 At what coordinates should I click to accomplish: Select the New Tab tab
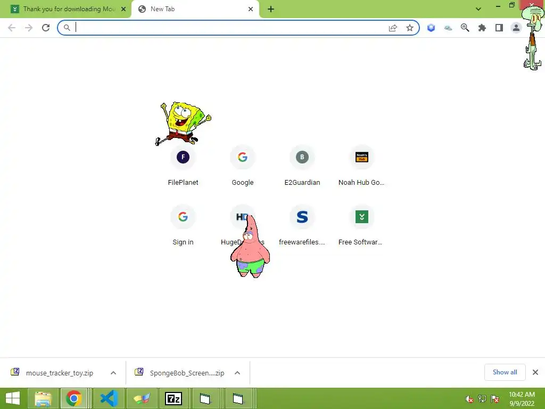[195, 9]
